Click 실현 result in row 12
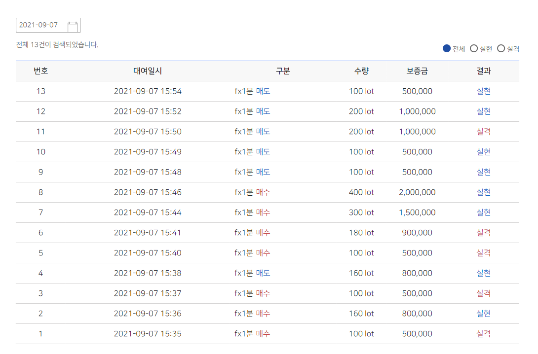This screenshot has height=354, width=538. point(484,111)
